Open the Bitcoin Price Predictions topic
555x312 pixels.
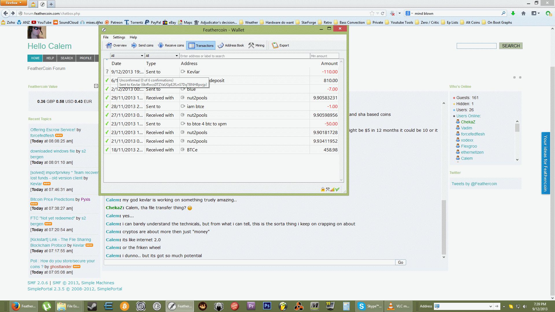pyautogui.click(x=52, y=199)
